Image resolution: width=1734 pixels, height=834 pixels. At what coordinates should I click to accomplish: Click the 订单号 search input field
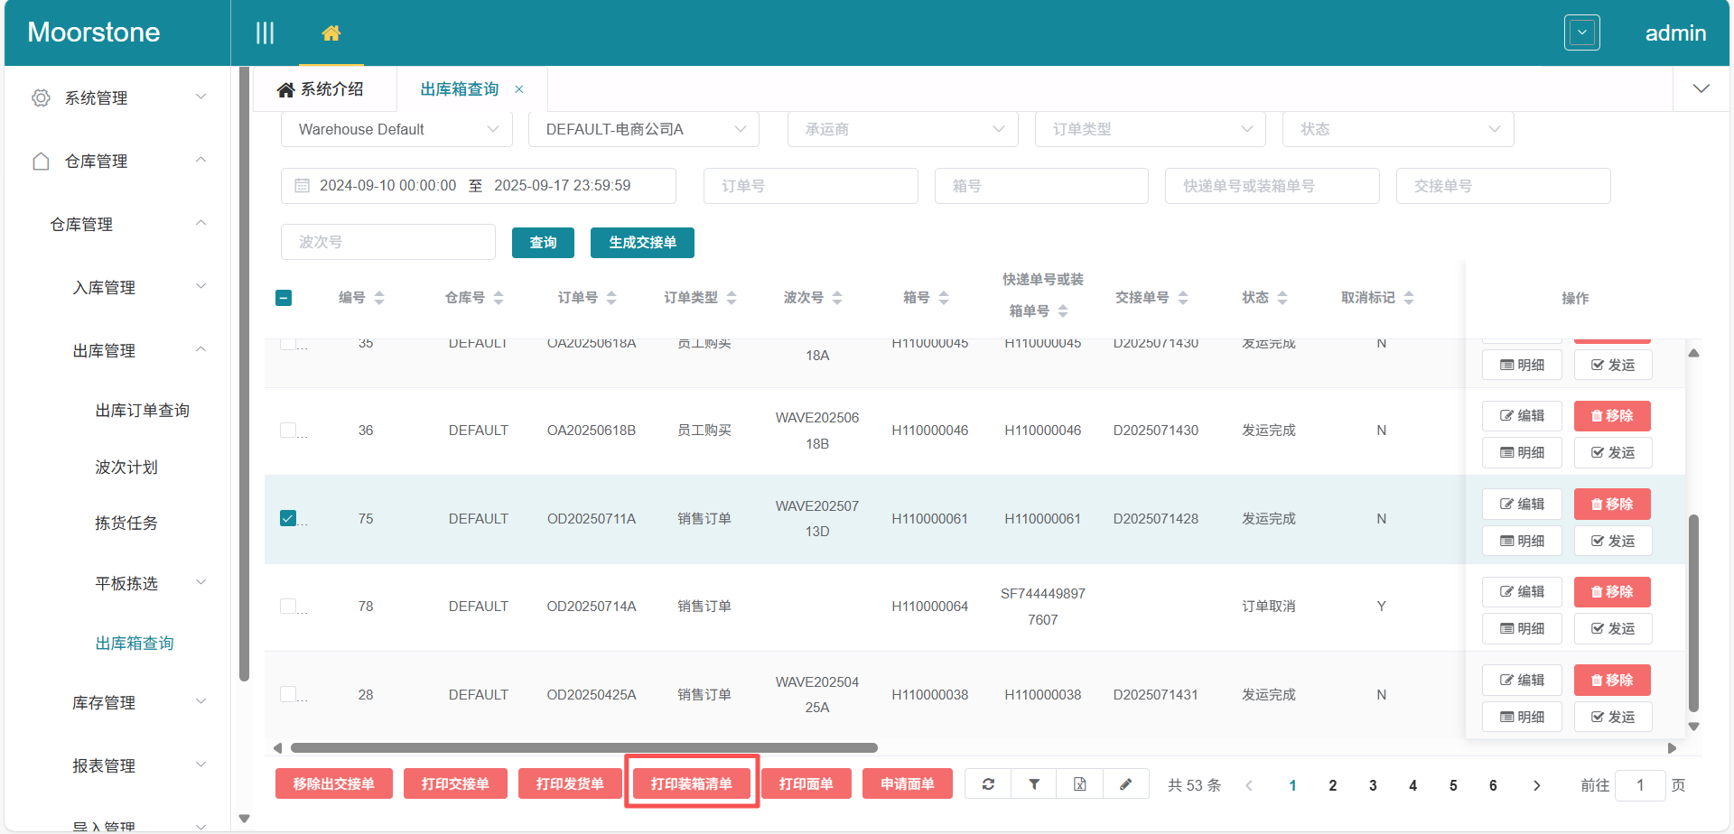810,186
